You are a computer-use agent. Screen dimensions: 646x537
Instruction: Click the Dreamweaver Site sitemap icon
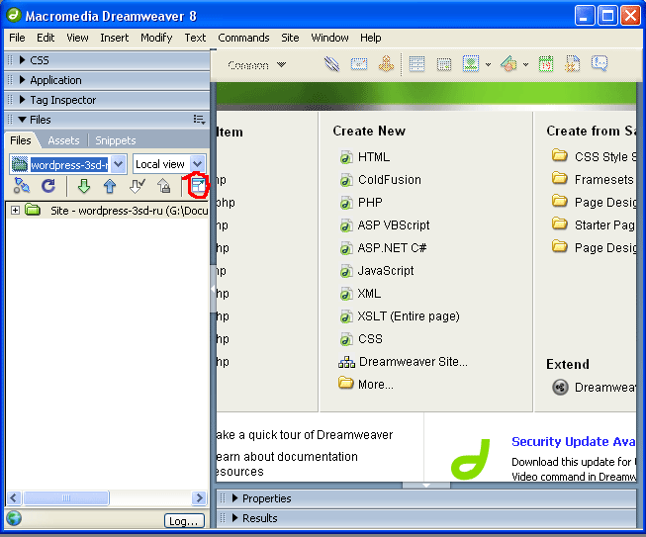tap(346, 362)
